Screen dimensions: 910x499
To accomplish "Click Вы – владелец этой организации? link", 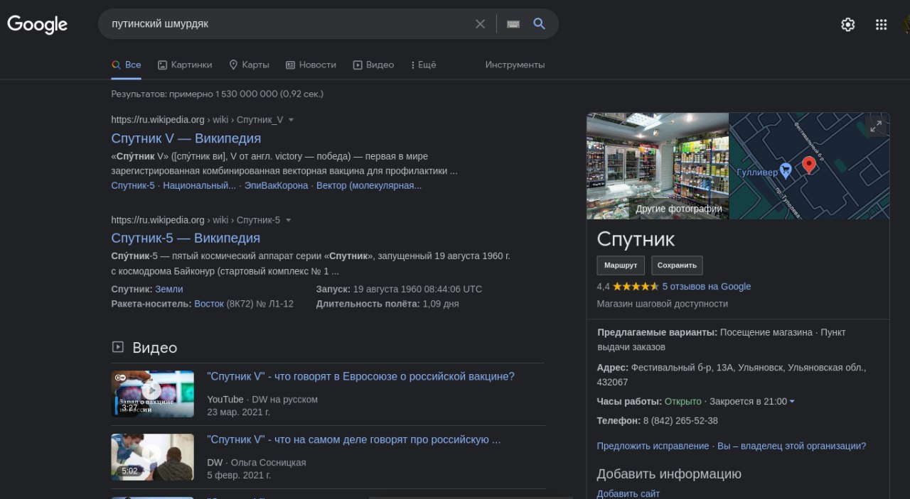I will 792,446.
